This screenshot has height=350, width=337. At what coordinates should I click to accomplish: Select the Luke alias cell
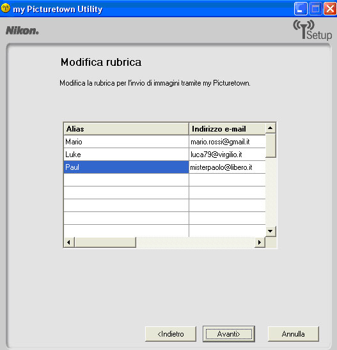tap(126, 155)
